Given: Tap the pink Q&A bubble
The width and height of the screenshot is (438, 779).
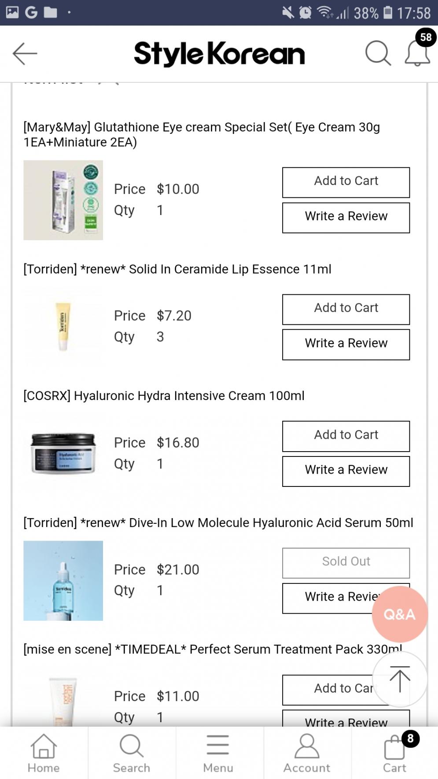Looking at the screenshot, I should [x=399, y=614].
